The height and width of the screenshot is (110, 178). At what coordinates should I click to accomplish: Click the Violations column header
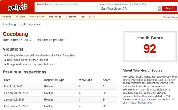(85, 80)
